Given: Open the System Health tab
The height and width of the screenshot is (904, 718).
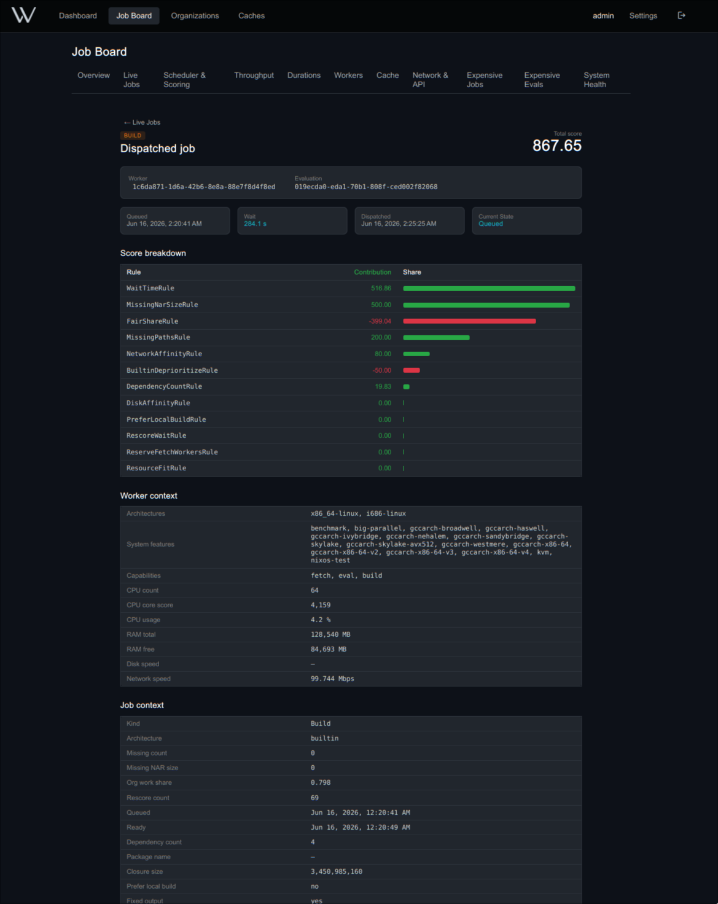Looking at the screenshot, I should click(596, 80).
